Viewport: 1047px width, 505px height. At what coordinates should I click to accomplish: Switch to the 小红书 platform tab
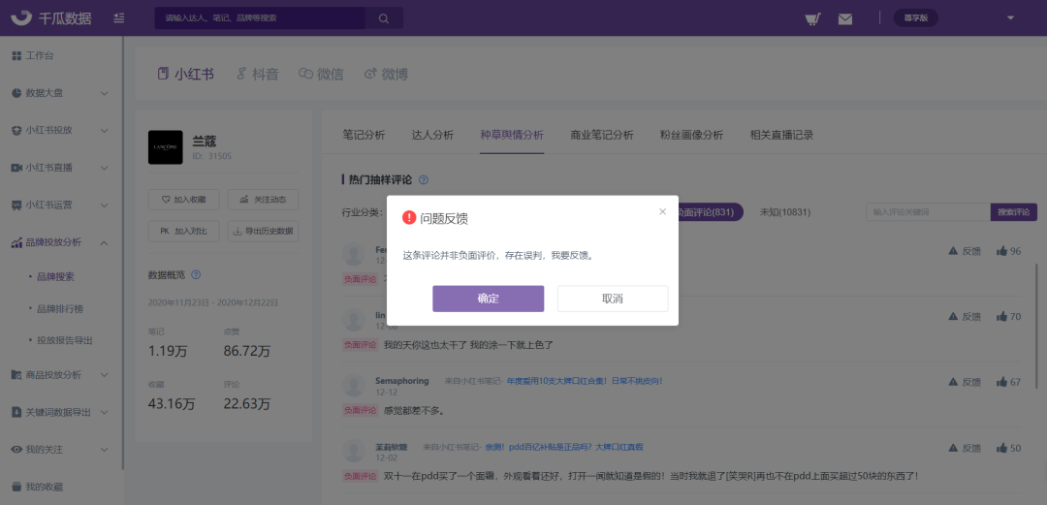185,74
